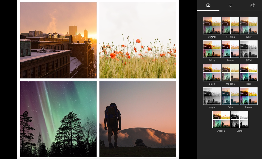The height and width of the screenshot is (159, 262).
Task: Apply the Original filter
Action: (212, 25)
